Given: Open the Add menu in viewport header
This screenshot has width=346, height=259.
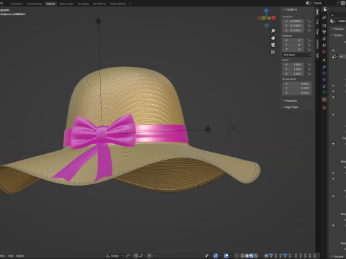Looking at the screenshot, I should (x=10, y=255).
